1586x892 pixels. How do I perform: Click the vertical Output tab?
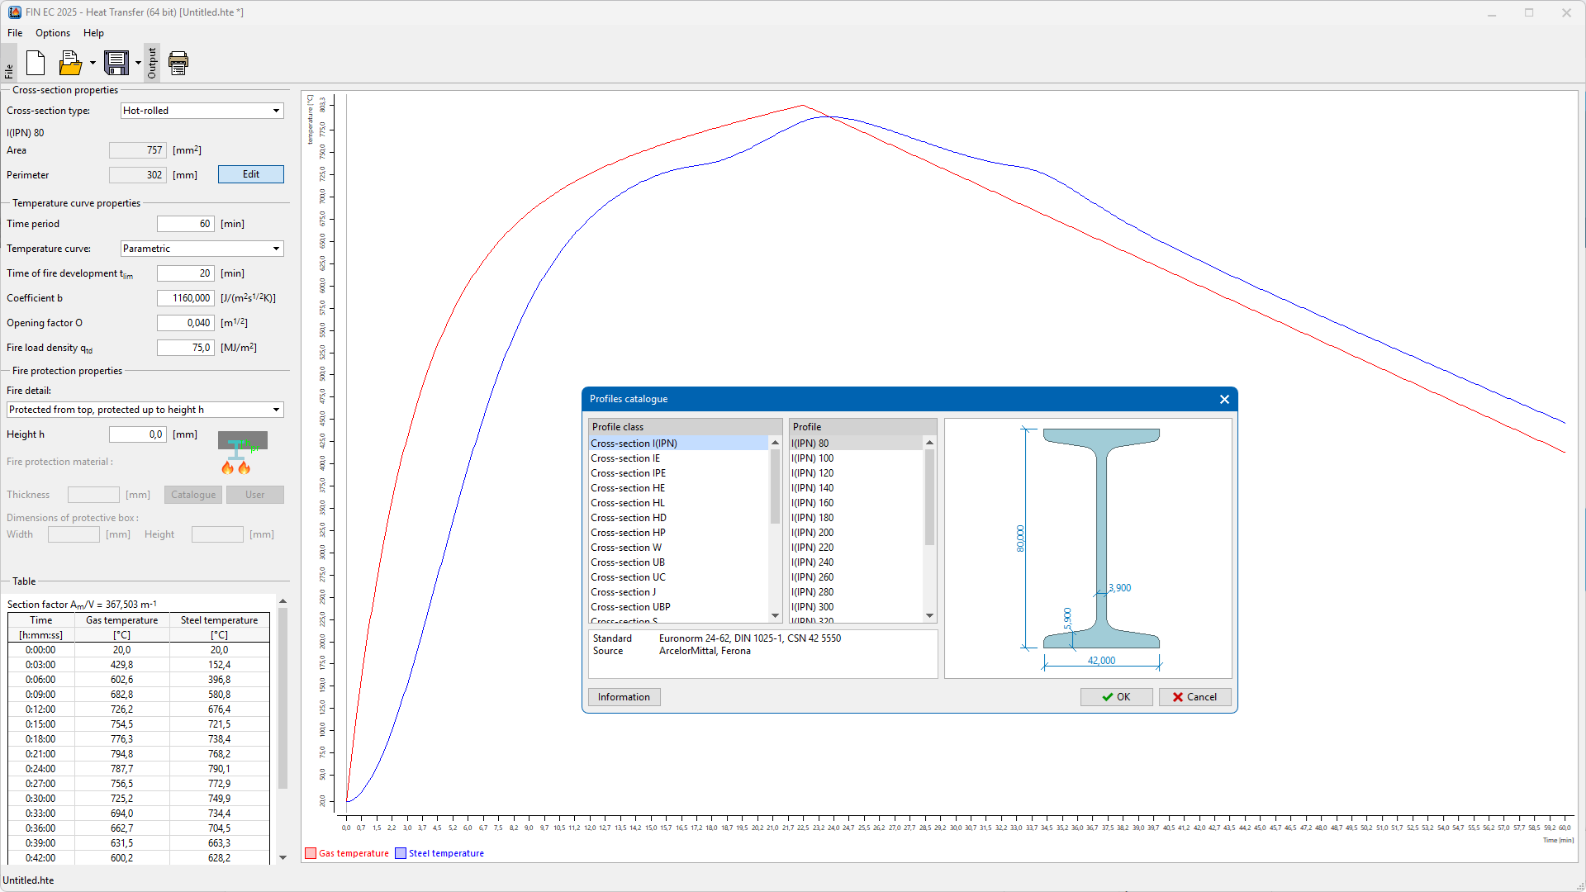point(152,63)
